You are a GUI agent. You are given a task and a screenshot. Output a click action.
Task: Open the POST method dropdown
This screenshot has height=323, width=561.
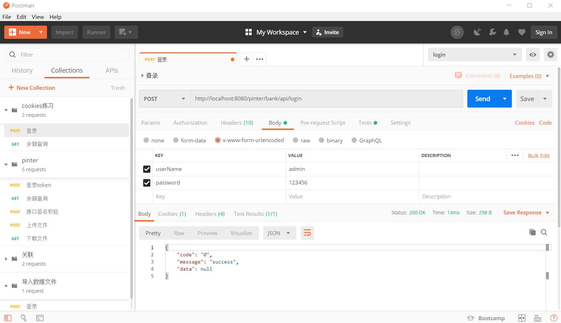[x=165, y=99]
